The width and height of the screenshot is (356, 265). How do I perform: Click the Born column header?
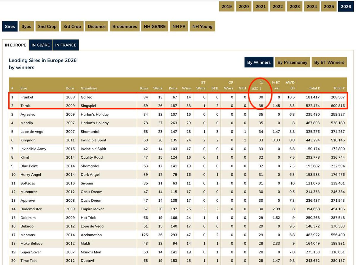[70, 88]
